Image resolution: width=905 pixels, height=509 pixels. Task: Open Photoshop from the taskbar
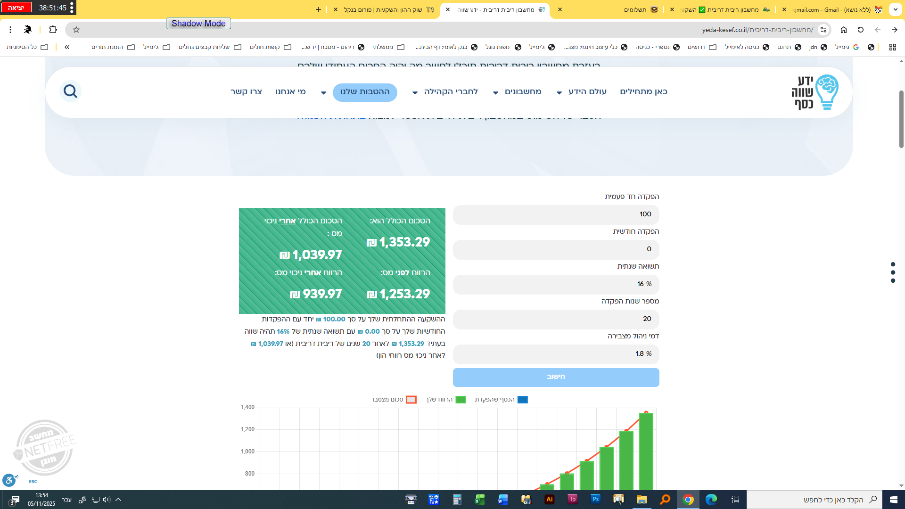[x=595, y=499]
